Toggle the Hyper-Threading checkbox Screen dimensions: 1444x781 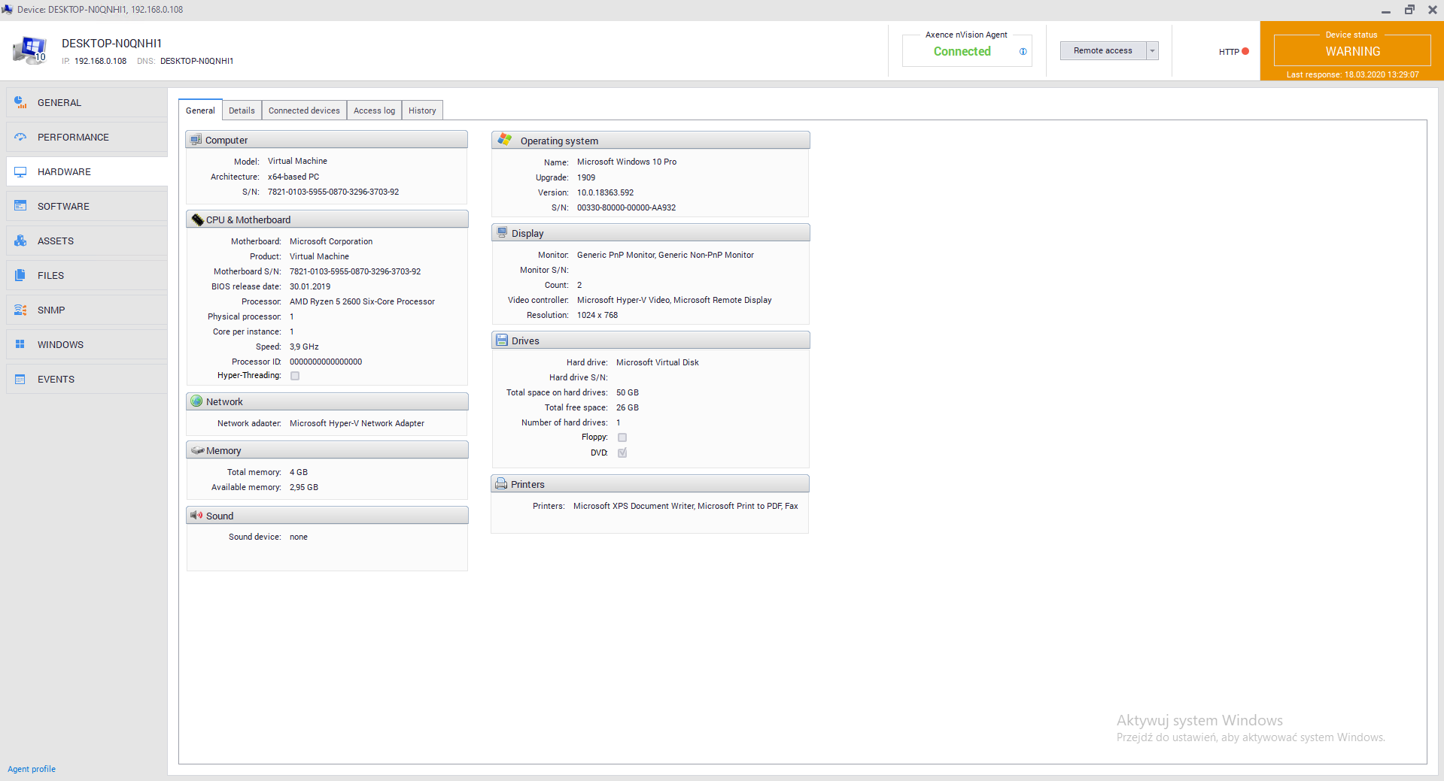point(295,376)
